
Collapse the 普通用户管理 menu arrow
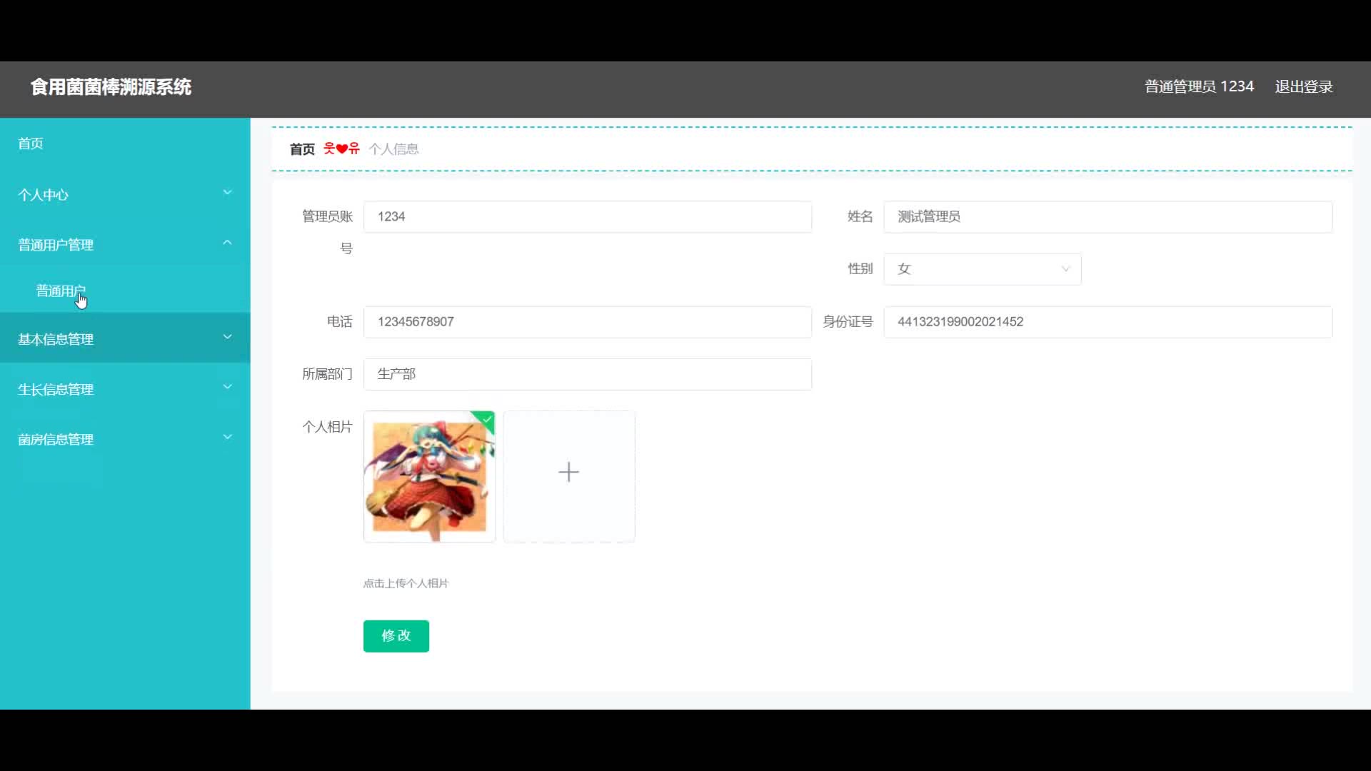click(227, 243)
